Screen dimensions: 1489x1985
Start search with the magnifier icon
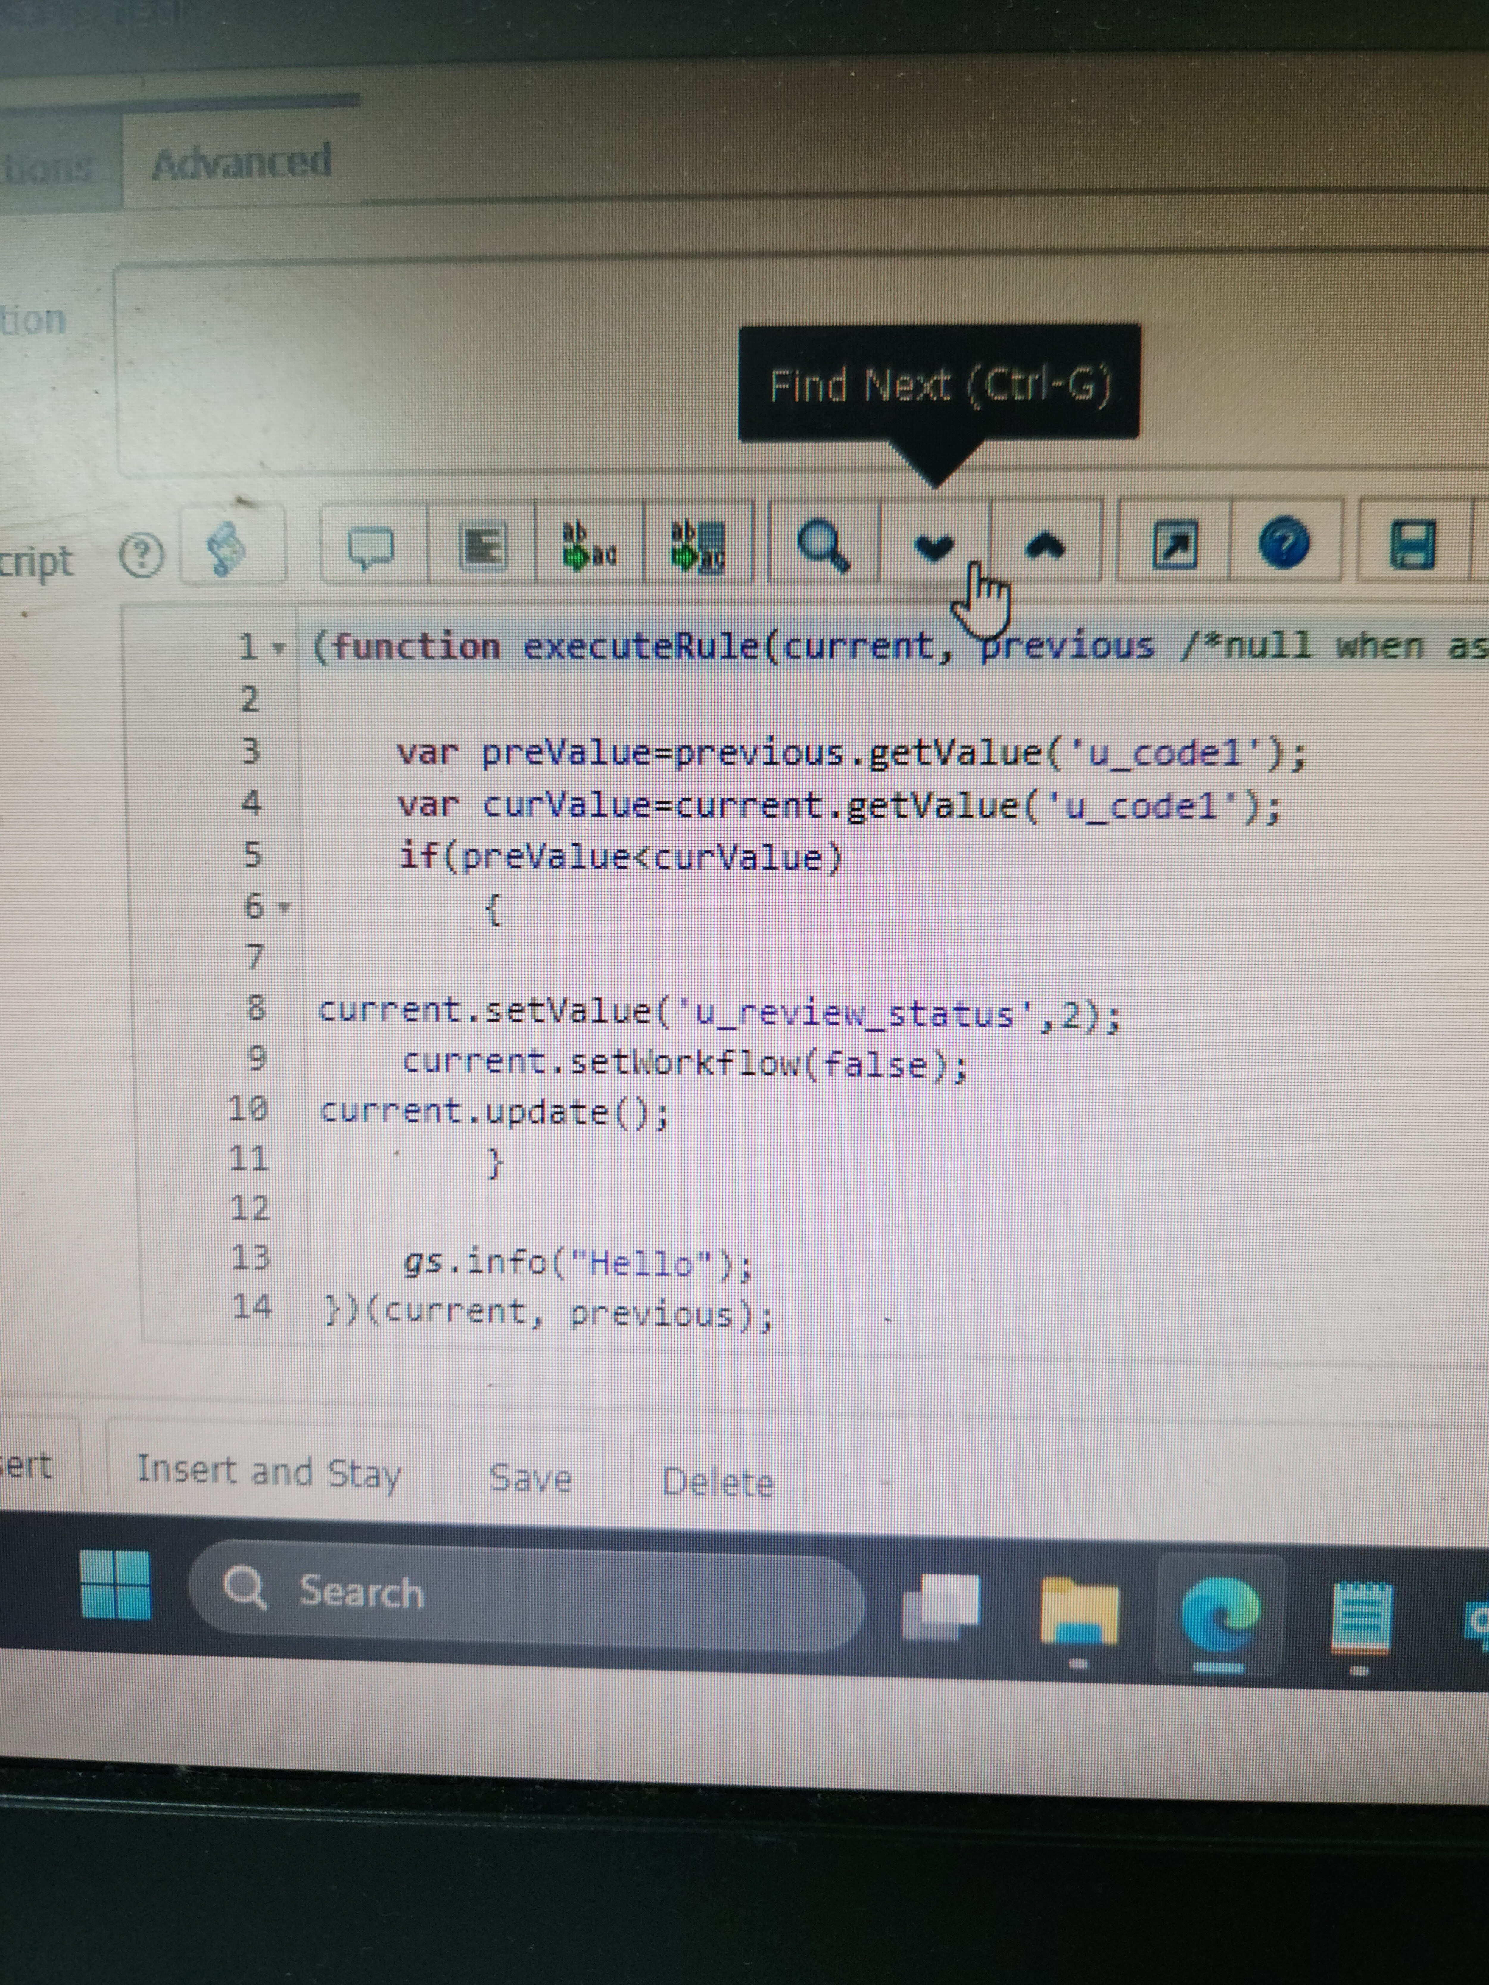[824, 545]
